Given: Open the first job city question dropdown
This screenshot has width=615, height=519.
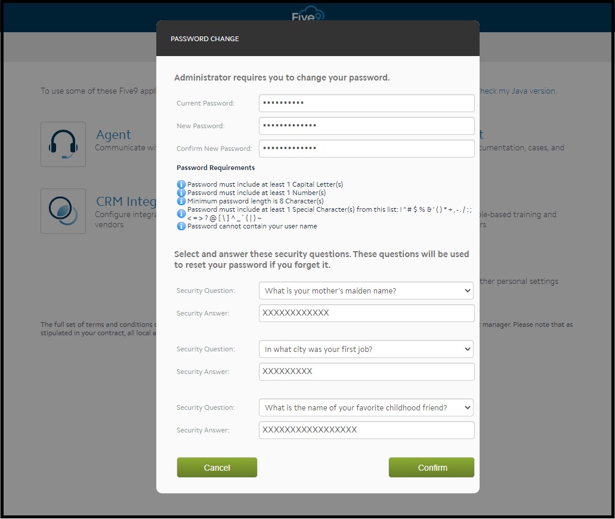Looking at the screenshot, I should coord(366,349).
